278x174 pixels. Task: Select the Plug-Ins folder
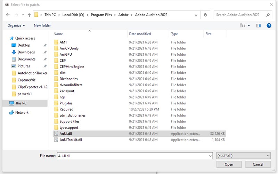66,103
